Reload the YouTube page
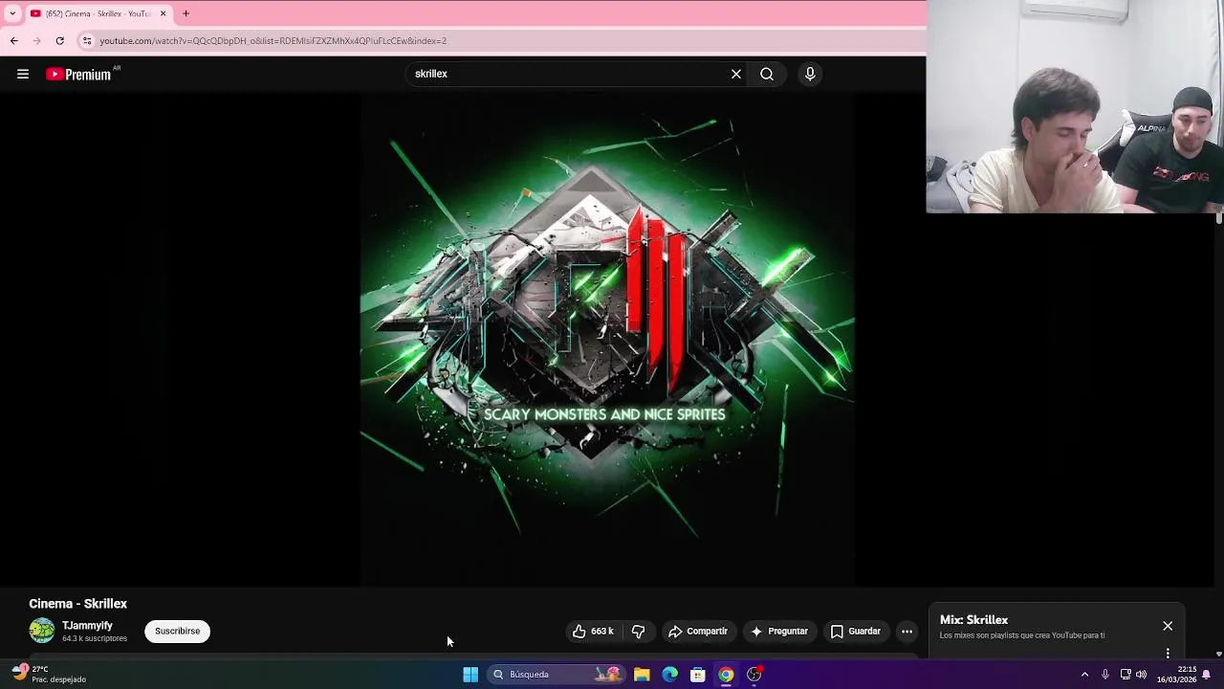 tap(59, 40)
